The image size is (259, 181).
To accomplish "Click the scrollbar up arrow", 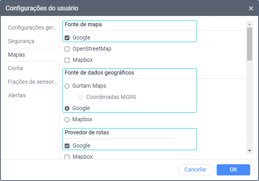I will [x=249, y=24].
